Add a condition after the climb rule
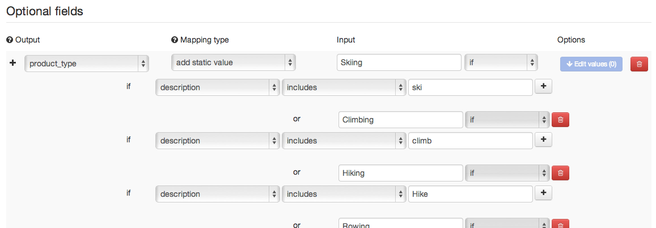Viewport: 656px width, 228px height. (x=543, y=140)
